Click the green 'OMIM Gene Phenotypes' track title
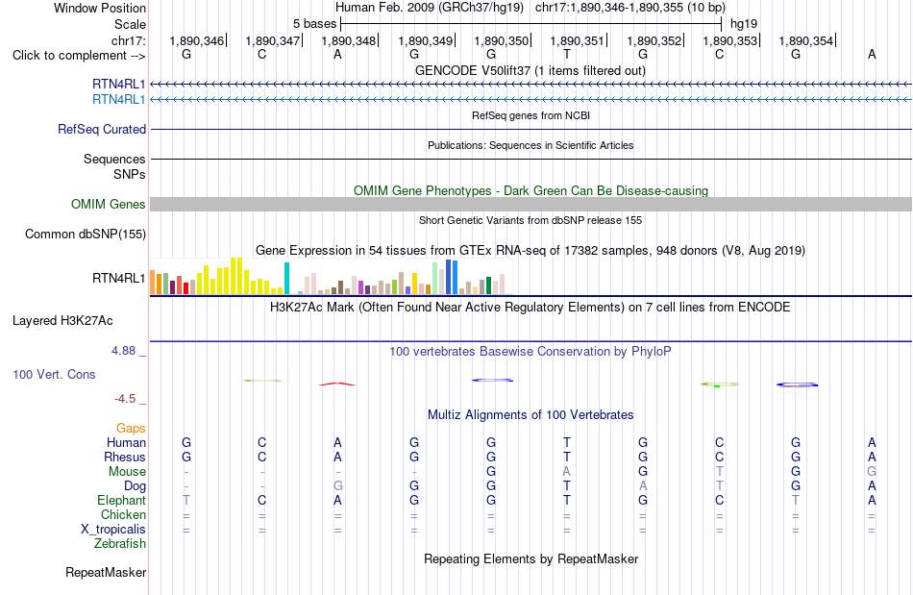The height and width of the screenshot is (595, 913). click(x=531, y=190)
